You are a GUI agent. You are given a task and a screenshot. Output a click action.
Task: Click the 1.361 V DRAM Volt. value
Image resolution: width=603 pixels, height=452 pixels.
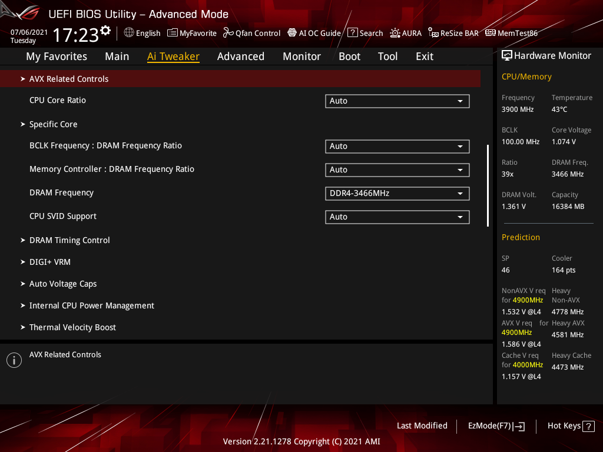[x=513, y=207]
